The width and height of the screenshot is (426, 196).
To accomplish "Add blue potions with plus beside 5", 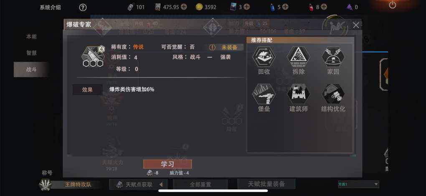I will (x=285, y=7).
